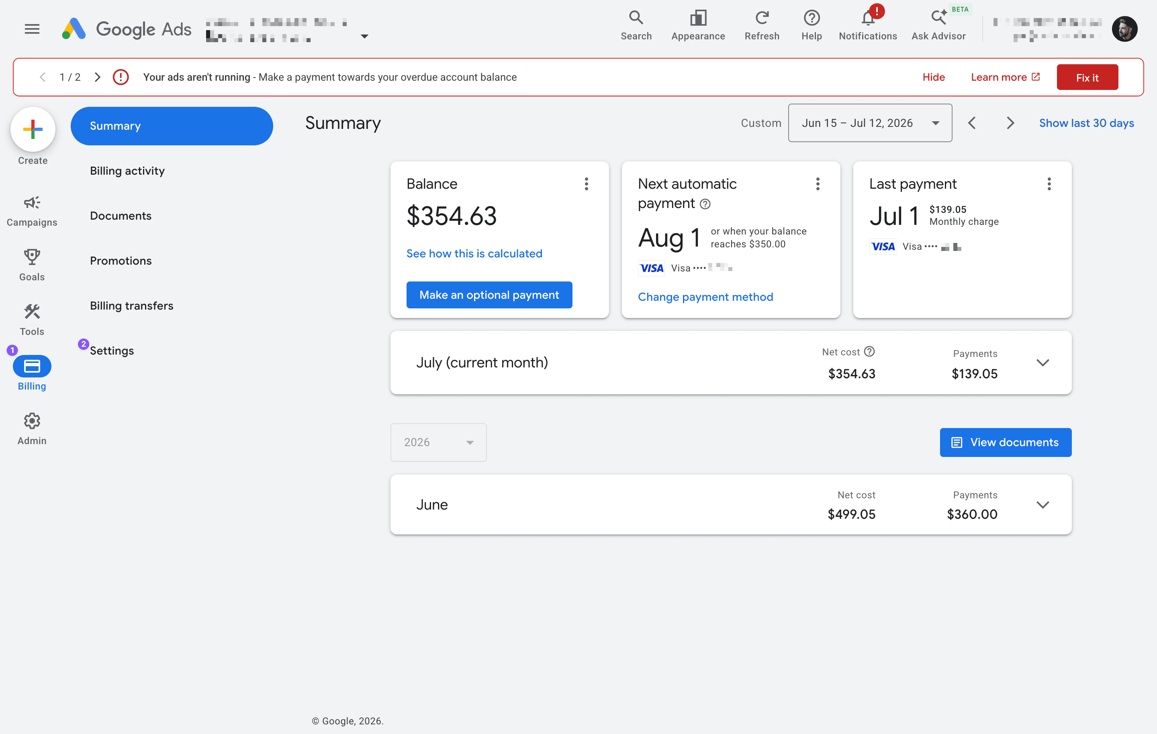Click the Fix it button
This screenshot has height=734, width=1157.
(1087, 77)
